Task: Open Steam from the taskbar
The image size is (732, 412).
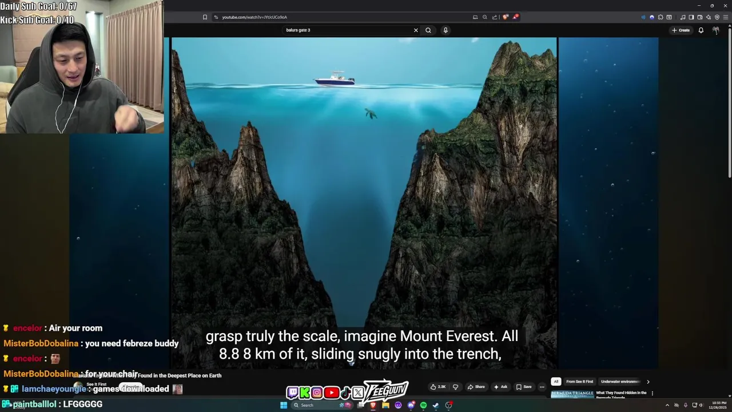Action: pyautogui.click(x=436, y=405)
